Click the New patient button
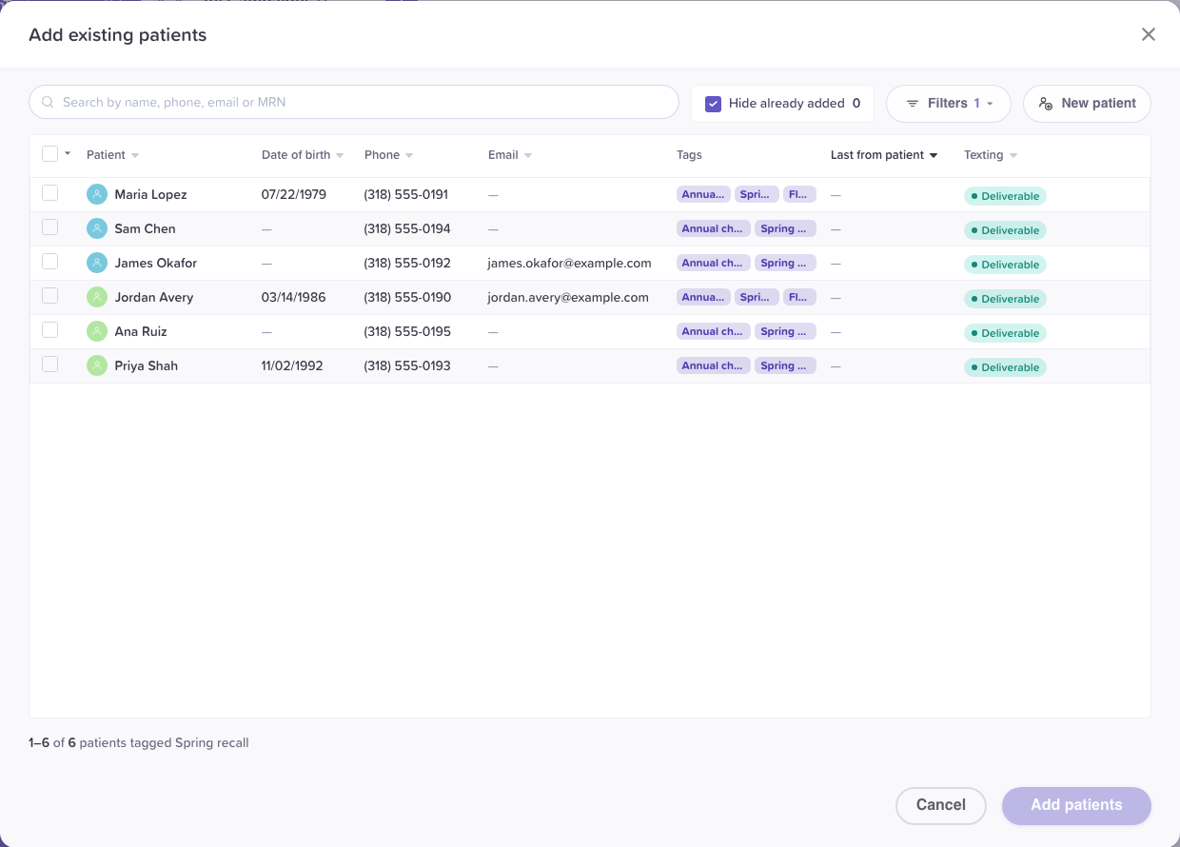 pos(1087,104)
